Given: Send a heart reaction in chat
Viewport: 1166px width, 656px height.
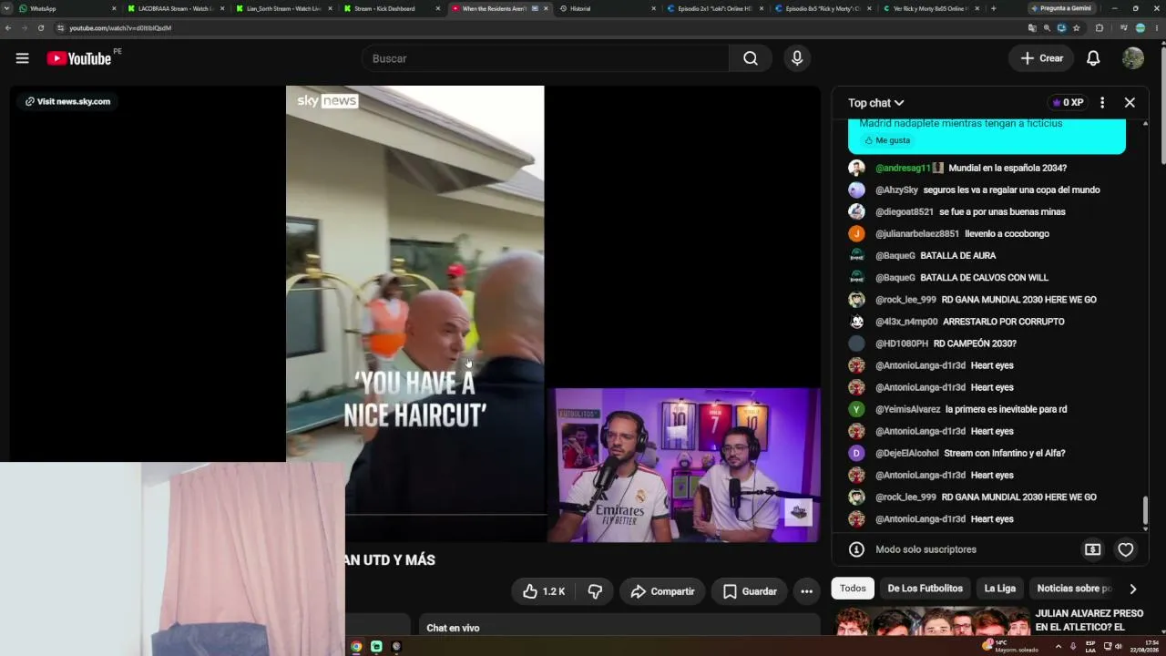Looking at the screenshot, I should [x=1126, y=549].
